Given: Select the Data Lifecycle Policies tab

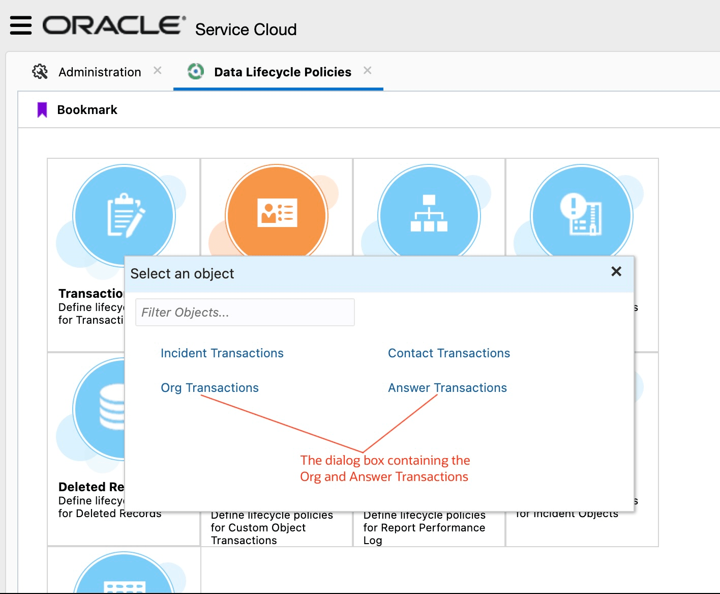Looking at the screenshot, I should tap(283, 72).
